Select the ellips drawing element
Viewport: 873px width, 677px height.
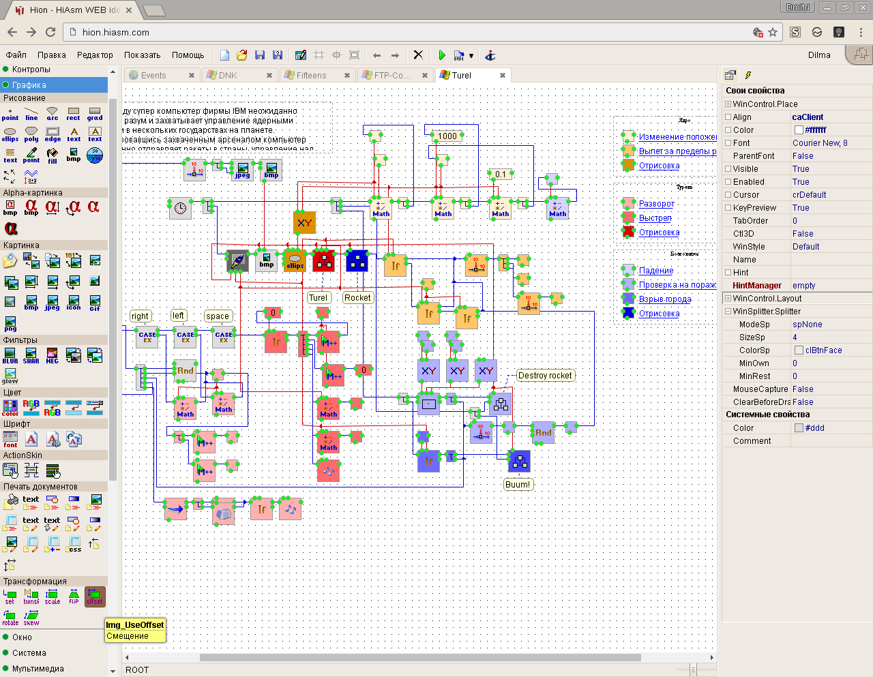10,134
